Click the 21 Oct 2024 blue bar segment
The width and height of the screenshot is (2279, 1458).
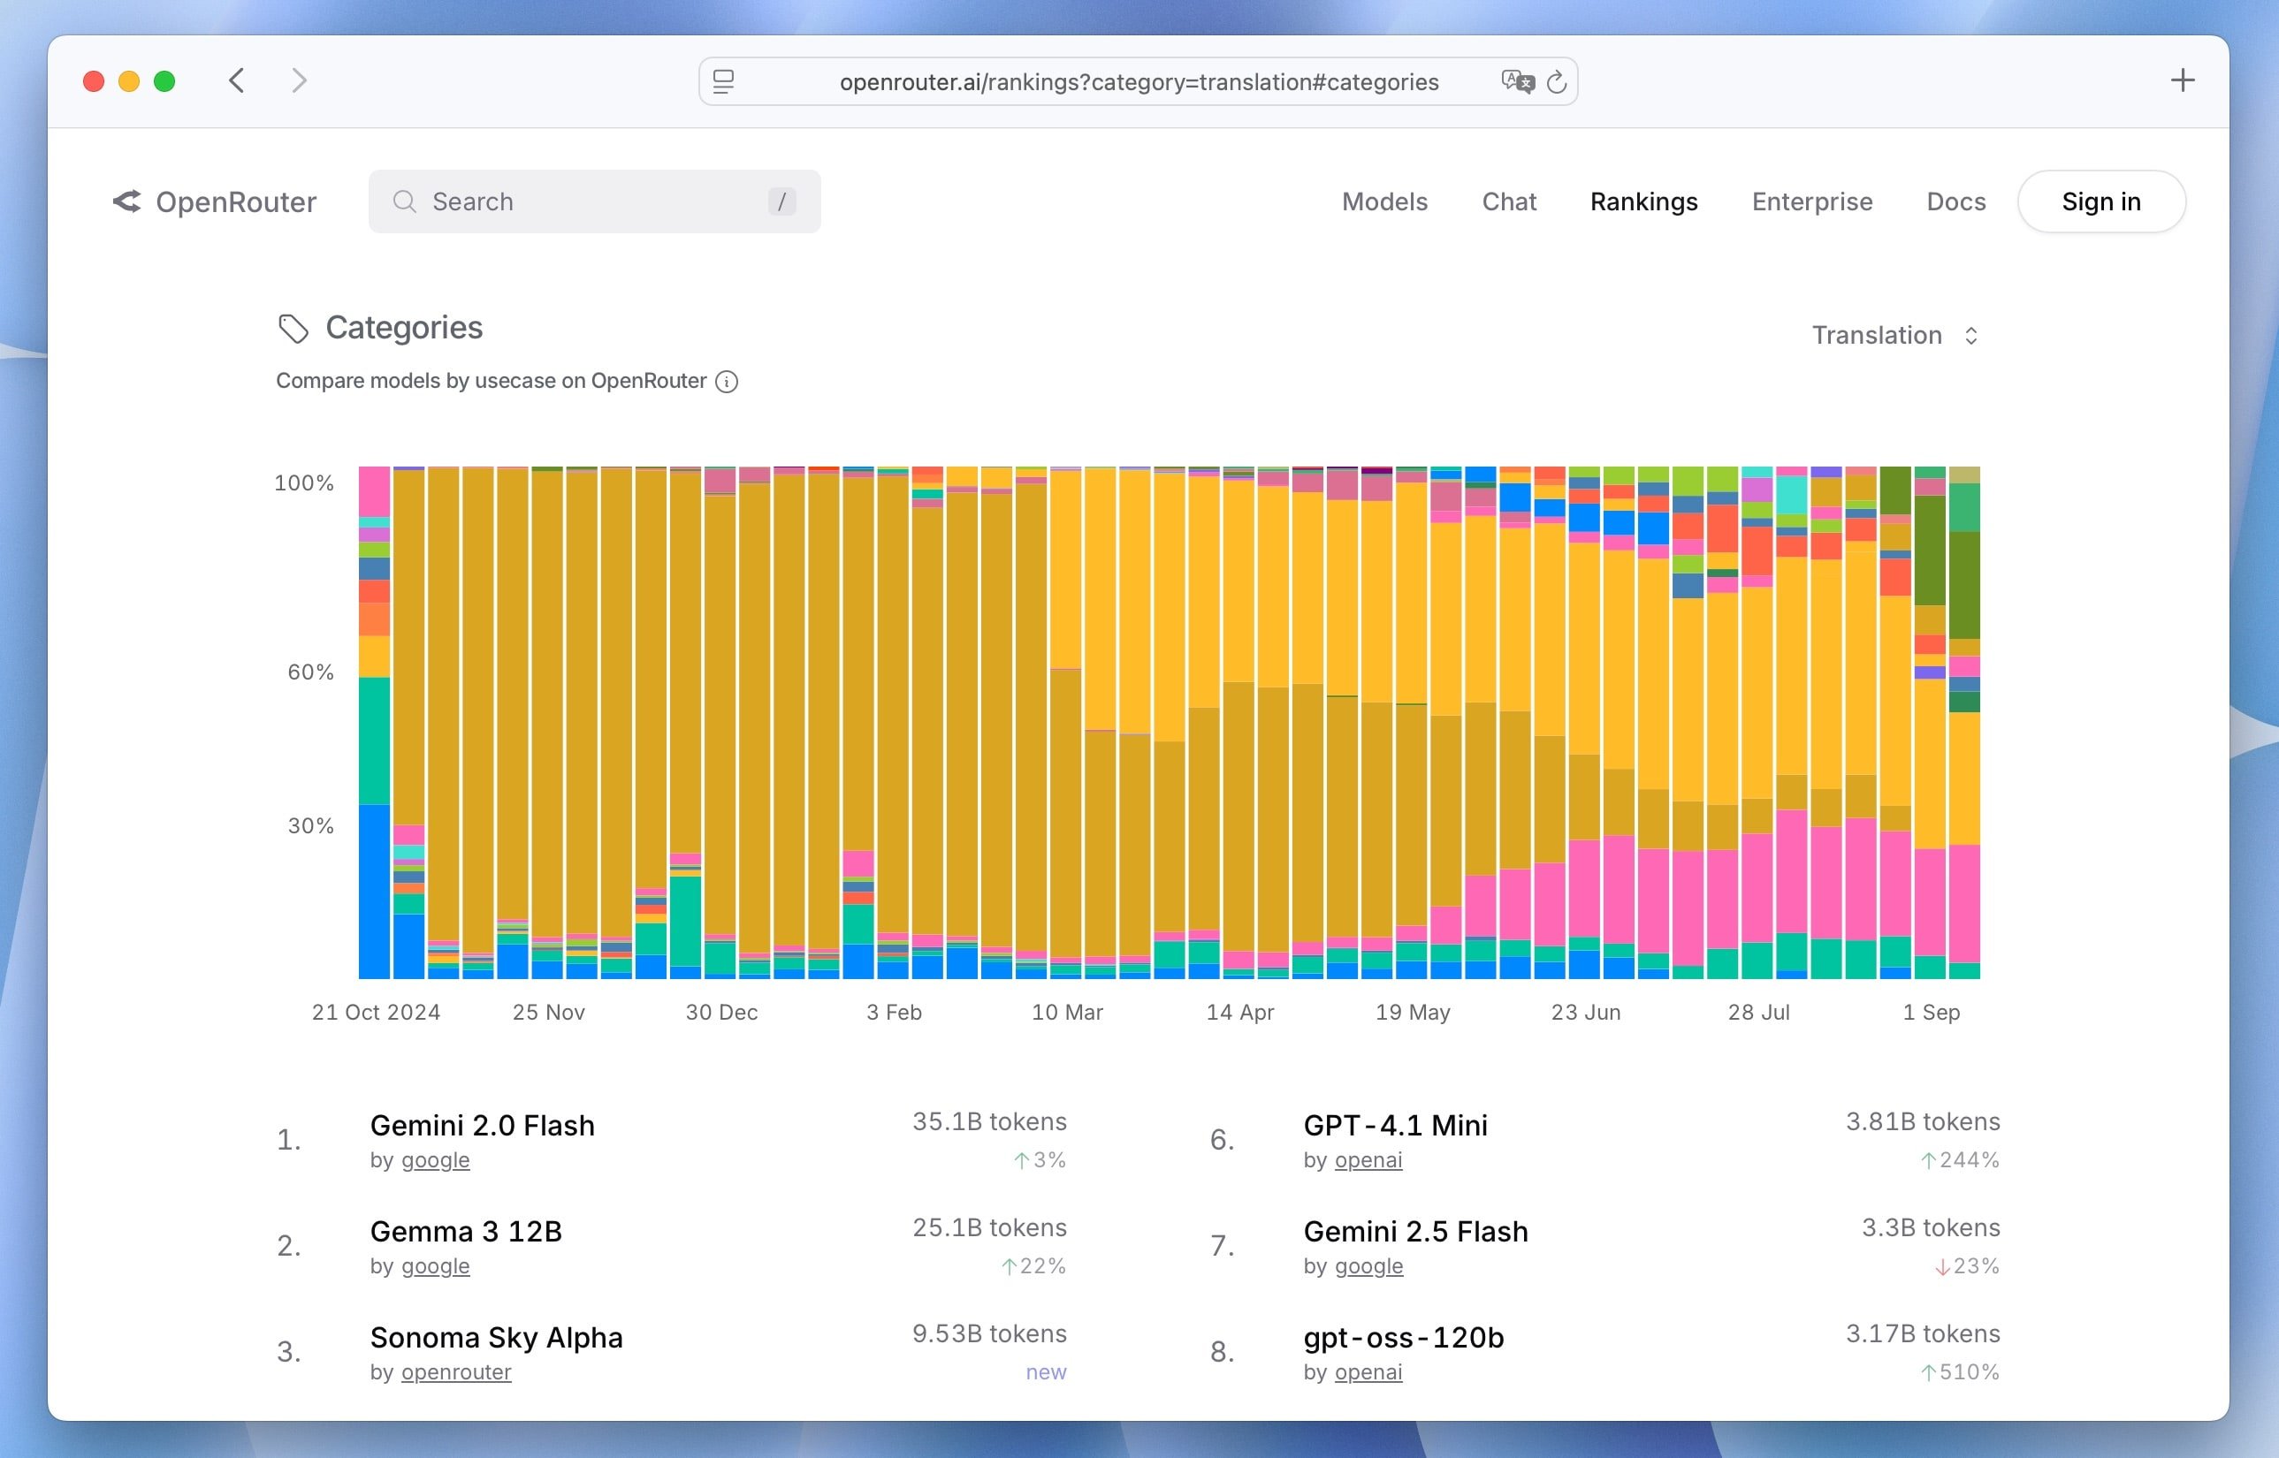point(374,890)
